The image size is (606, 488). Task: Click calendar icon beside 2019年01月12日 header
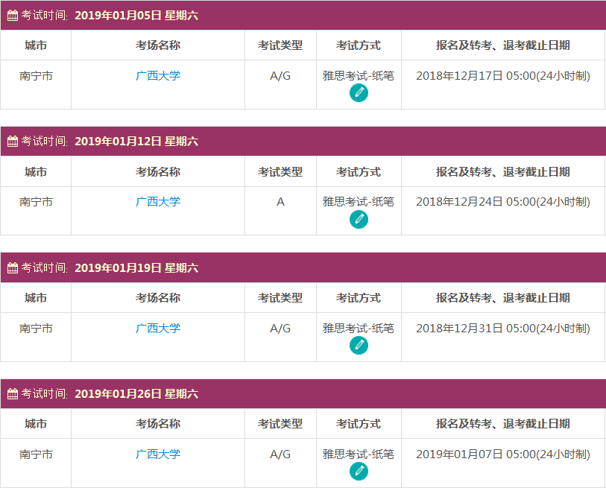point(12,142)
